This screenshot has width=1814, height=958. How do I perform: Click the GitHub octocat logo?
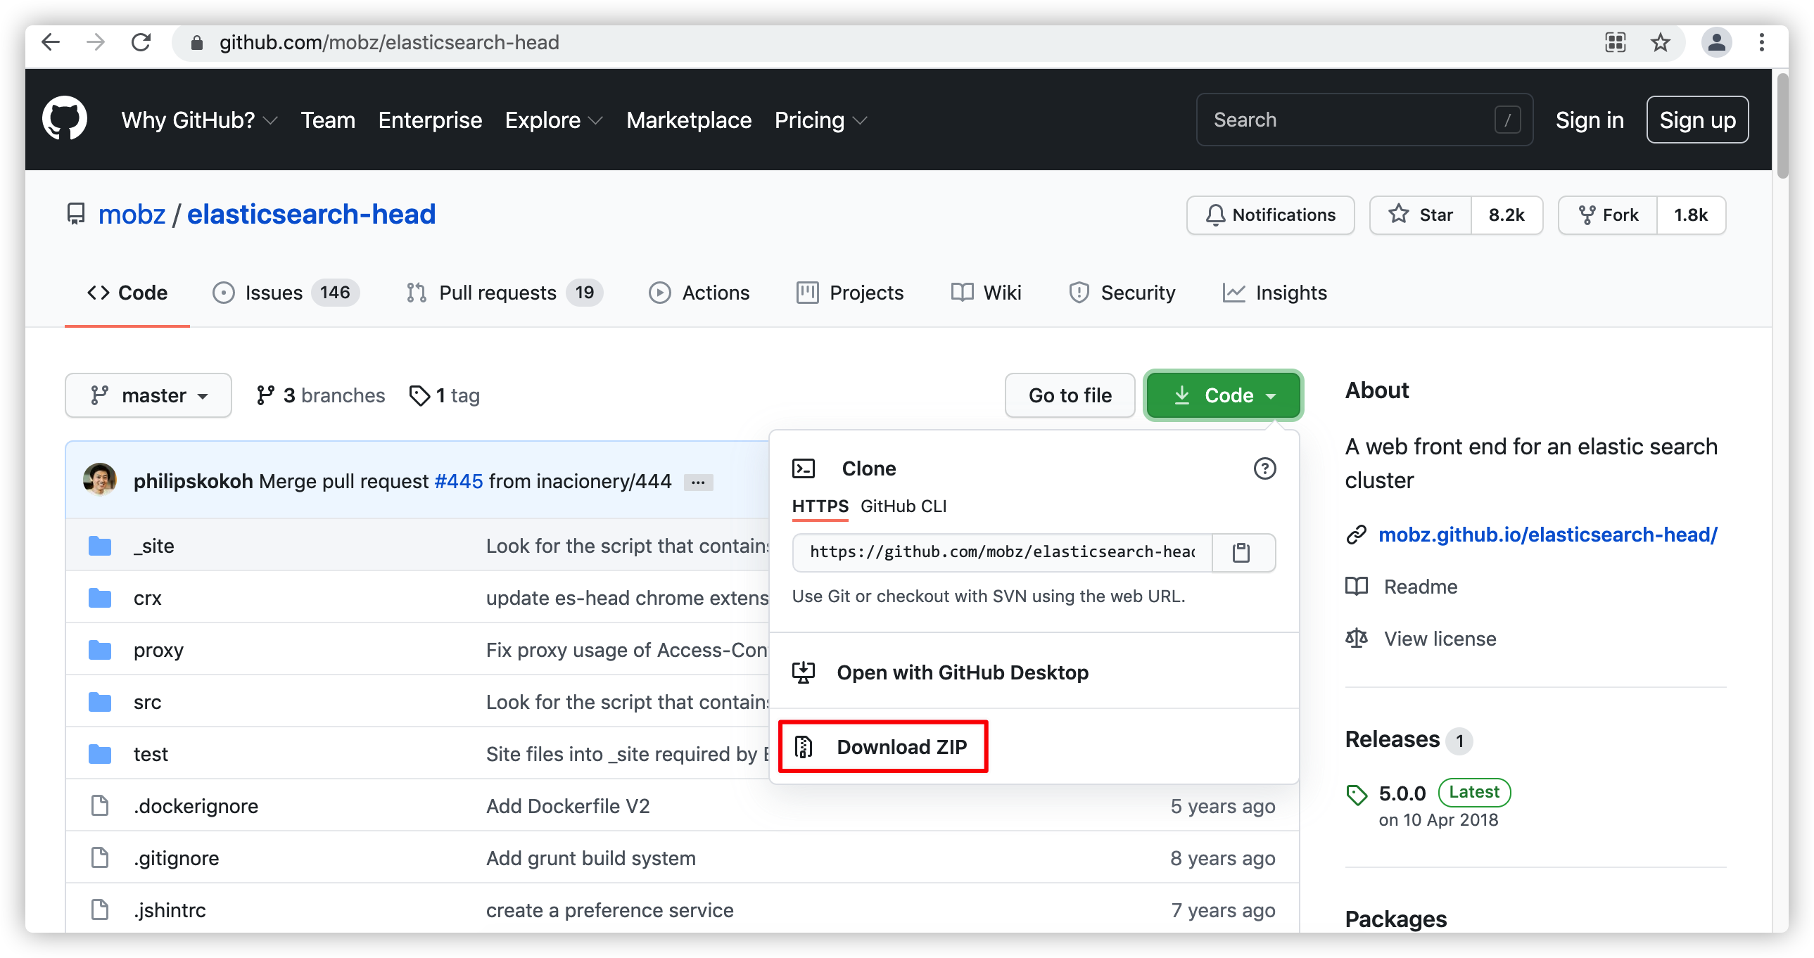64,119
